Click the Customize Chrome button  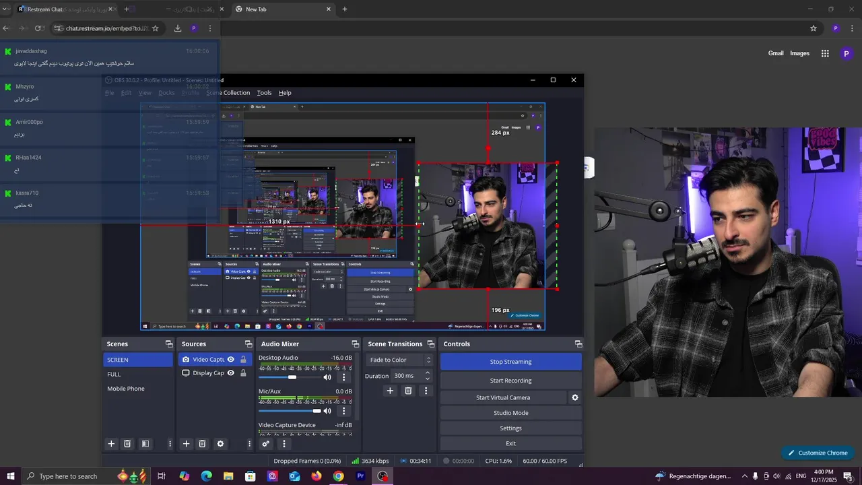[x=818, y=453]
